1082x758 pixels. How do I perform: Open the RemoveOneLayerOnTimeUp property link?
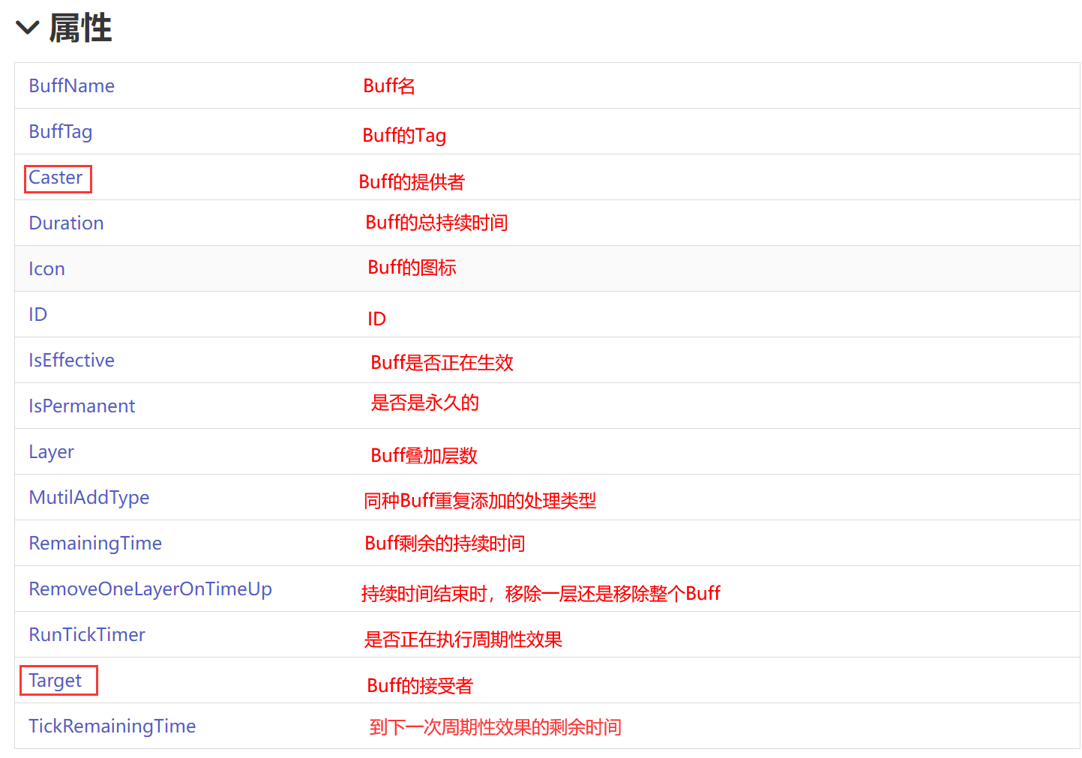tap(150, 589)
